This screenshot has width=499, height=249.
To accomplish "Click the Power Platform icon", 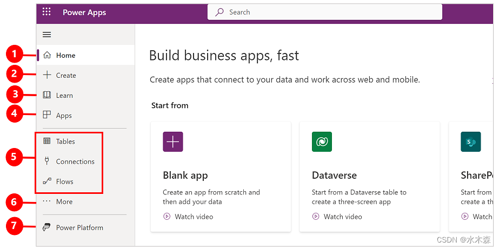I will point(47,228).
